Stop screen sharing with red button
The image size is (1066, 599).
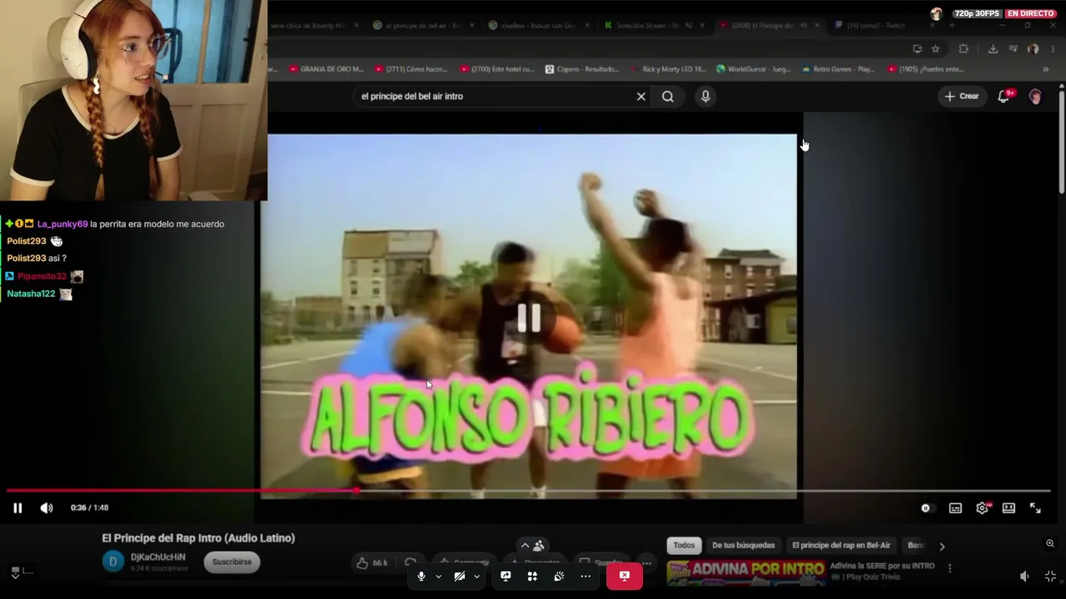(624, 576)
